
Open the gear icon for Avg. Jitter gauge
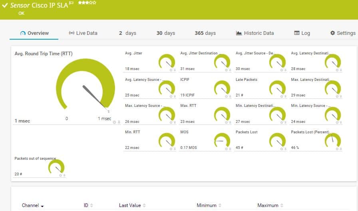pyautogui.click(x=171, y=70)
